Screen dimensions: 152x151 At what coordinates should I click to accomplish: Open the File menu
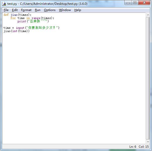6,10
